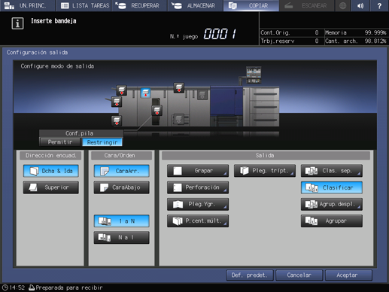The height and width of the screenshot is (292, 389).
Task: Click Preparada para recibir status text
Action: coord(69,287)
